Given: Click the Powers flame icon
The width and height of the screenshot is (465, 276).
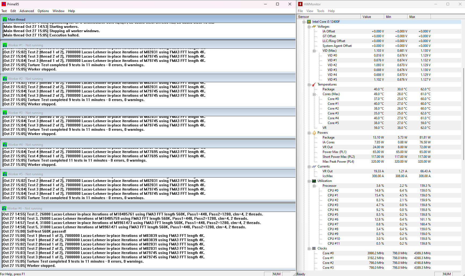Looking at the screenshot, I should click(314, 133).
